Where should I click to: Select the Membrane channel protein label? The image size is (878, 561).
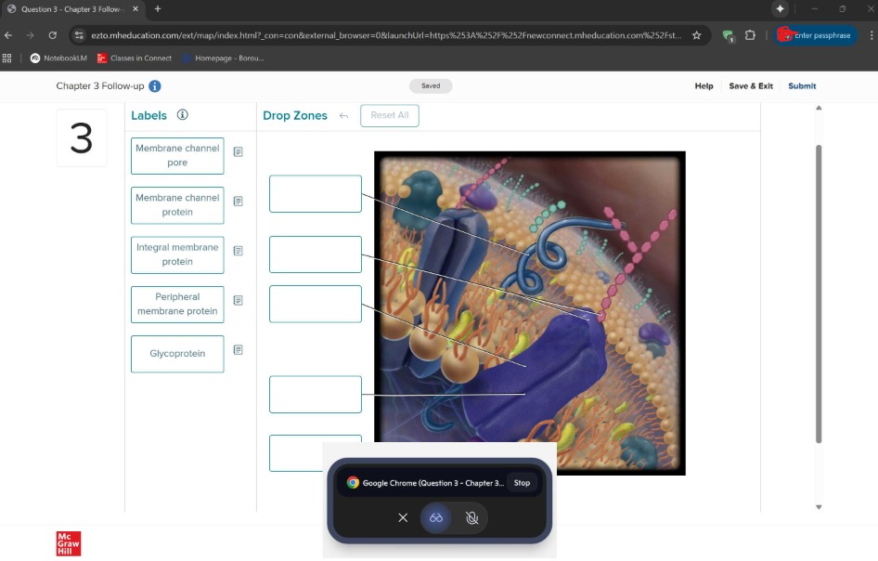[x=177, y=205]
